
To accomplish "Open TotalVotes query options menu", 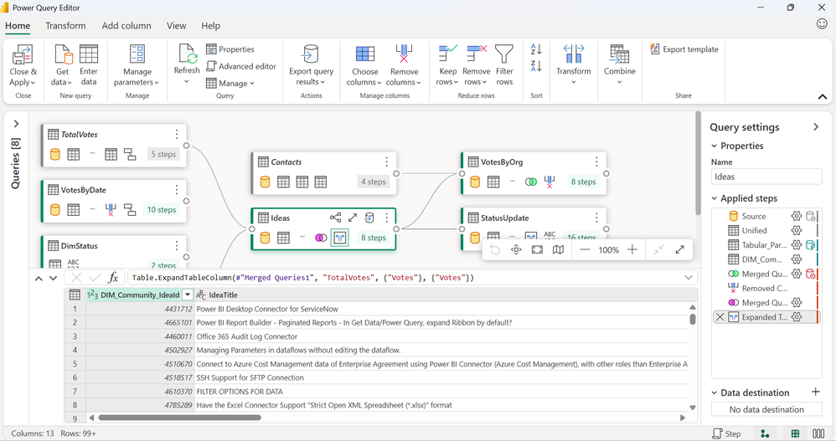I will (x=177, y=134).
